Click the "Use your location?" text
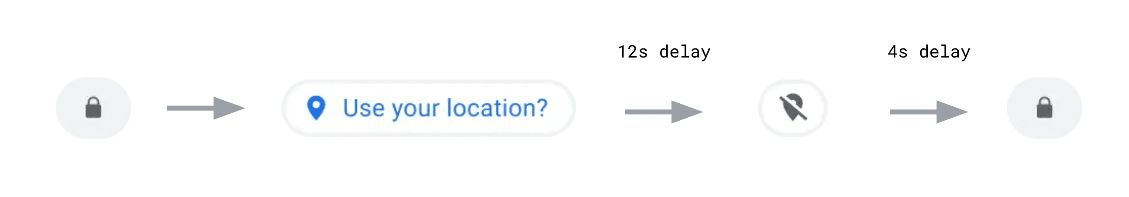Viewport: 1129px width, 197px height. (x=445, y=108)
